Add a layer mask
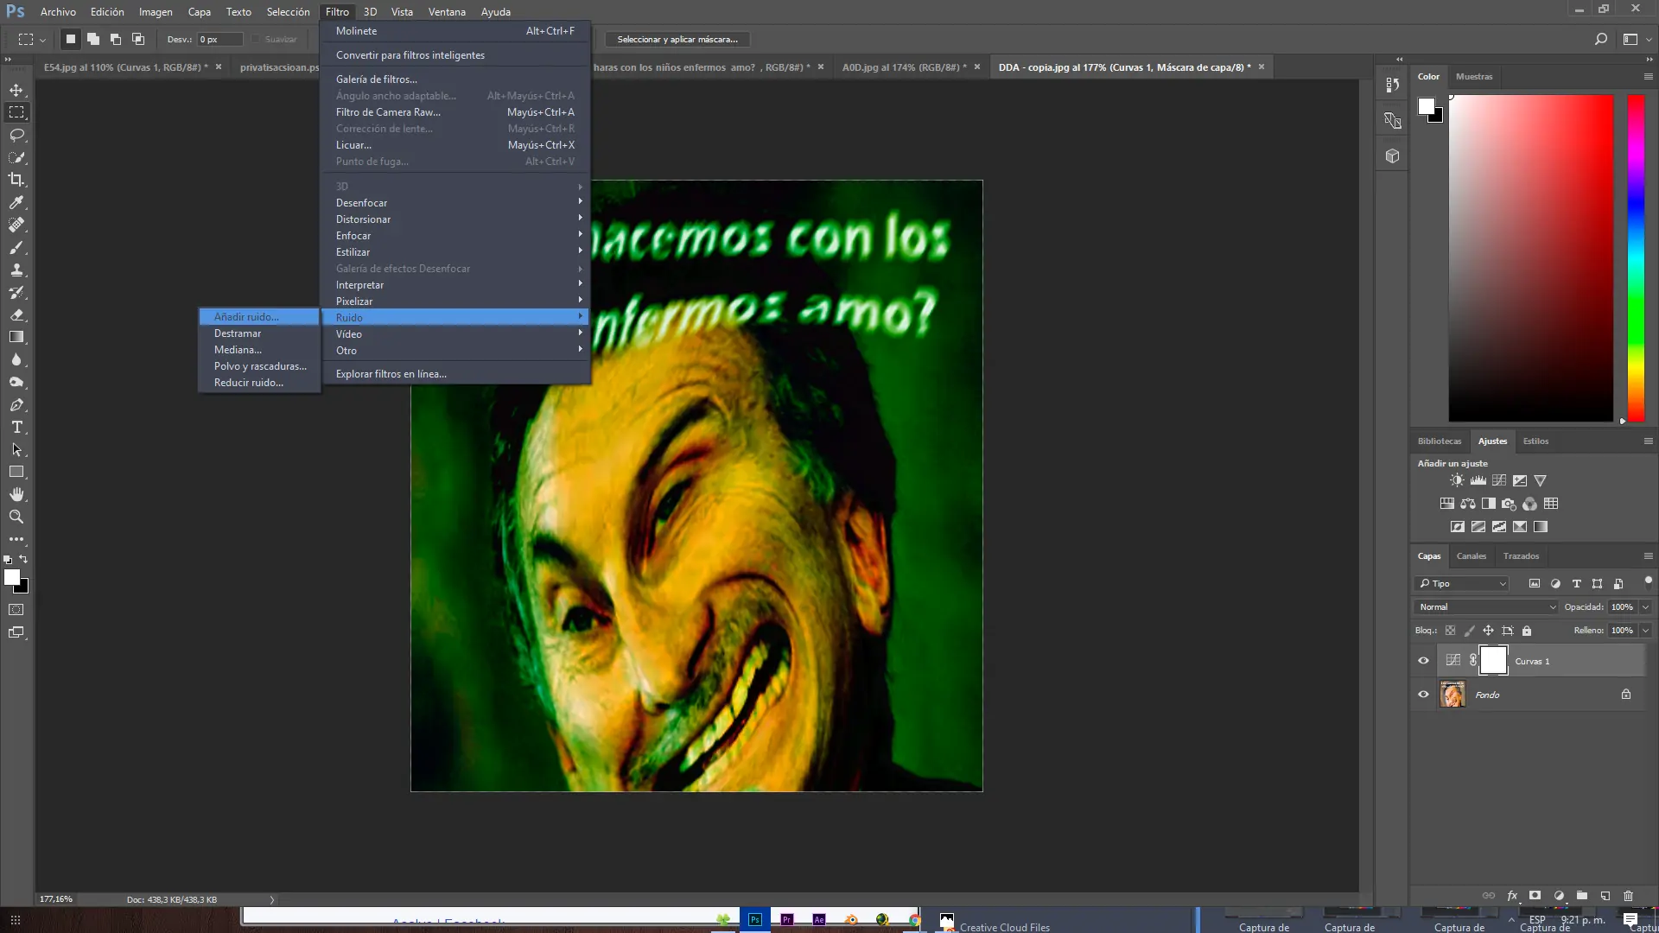This screenshot has width=1659, height=933. (1535, 896)
